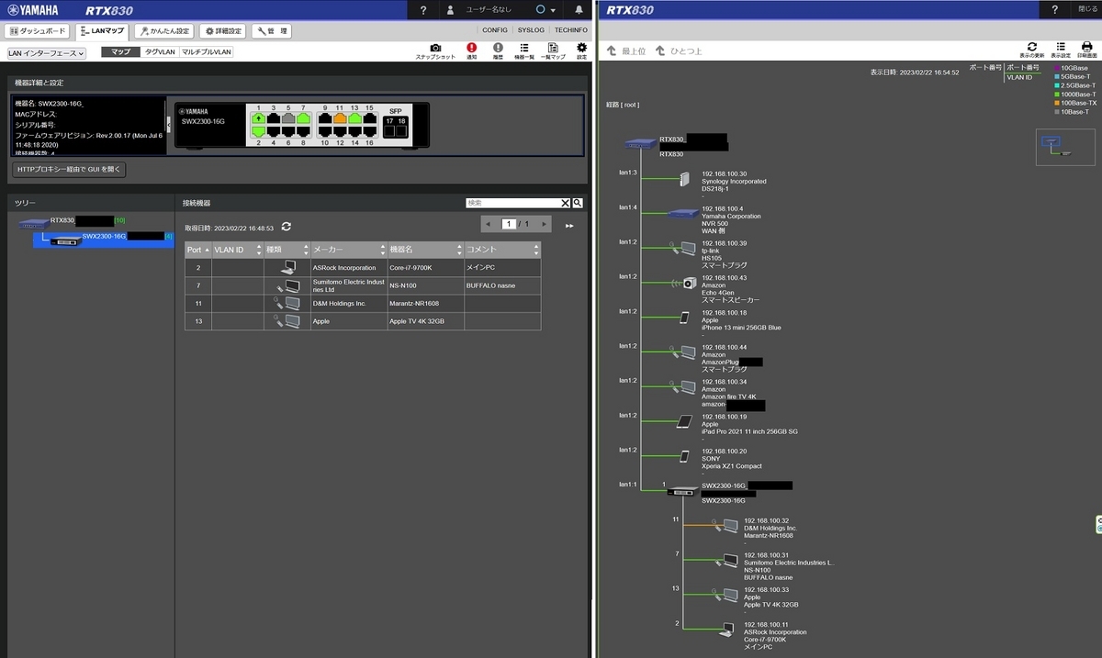Click the NVR 500 router icon in map

coord(682,214)
